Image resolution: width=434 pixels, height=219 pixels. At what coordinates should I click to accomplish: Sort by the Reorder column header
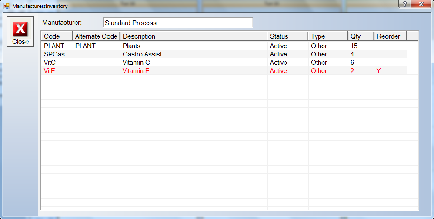click(x=390, y=36)
